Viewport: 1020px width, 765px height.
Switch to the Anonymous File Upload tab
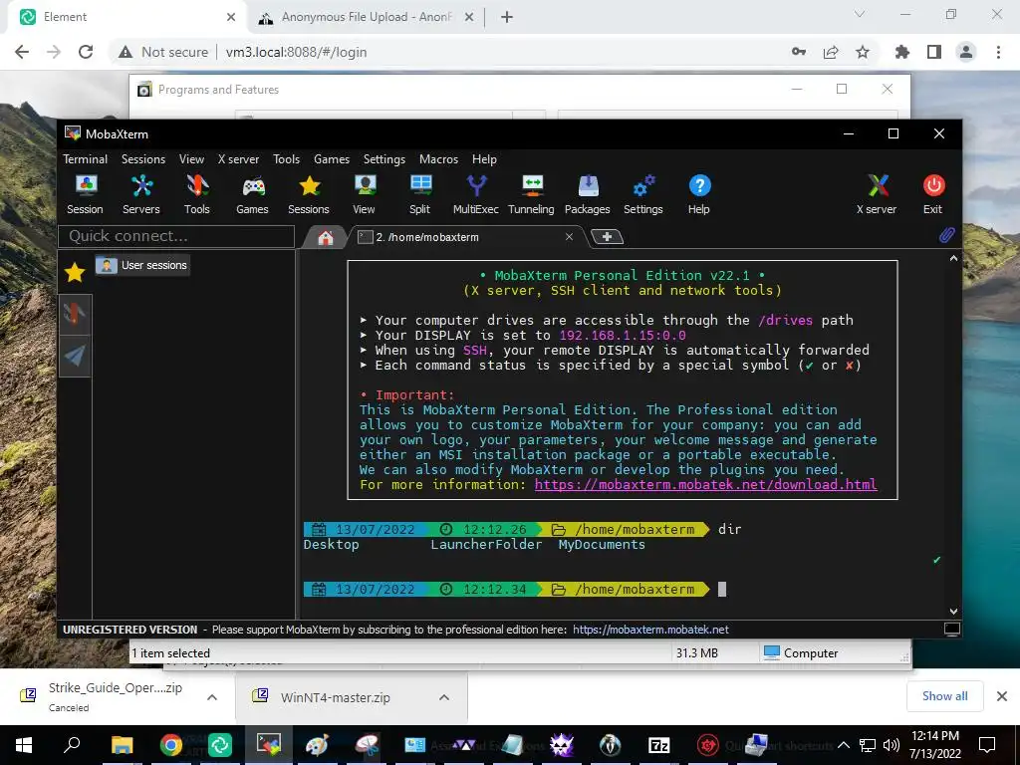(x=367, y=17)
